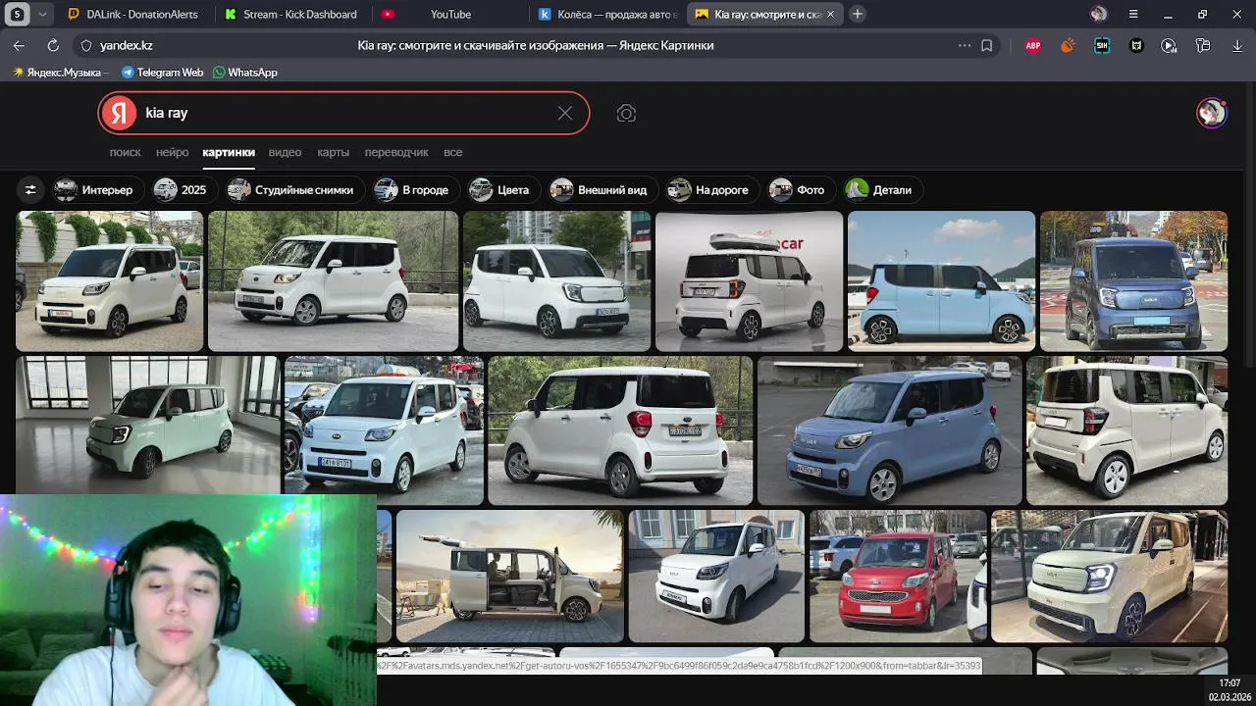Open first white Kia image by green hedge
Viewport: 1256px width, 706px height.
[x=109, y=281]
